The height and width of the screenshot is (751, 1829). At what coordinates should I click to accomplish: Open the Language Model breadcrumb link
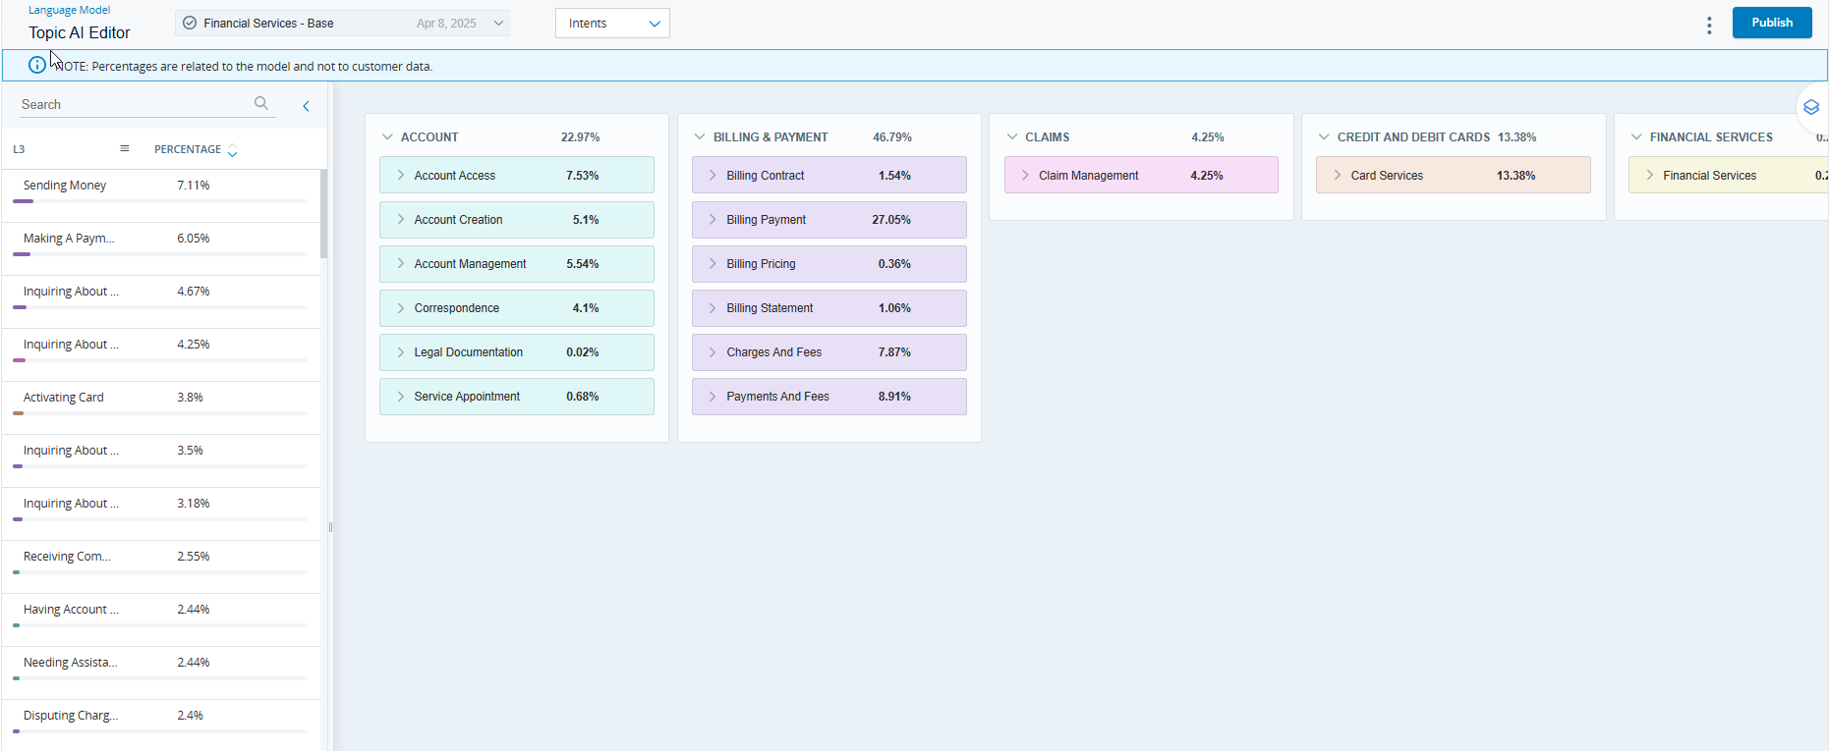(69, 10)
